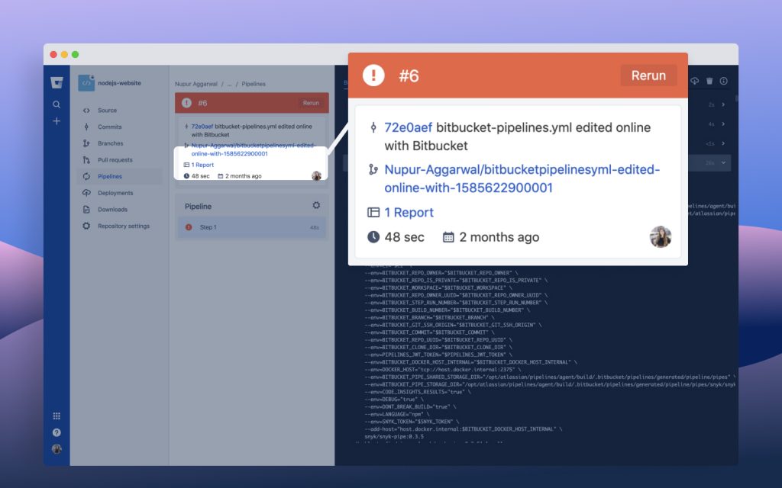This screenshot has height=488, width=782.
Task: Click the Pull requests icon
Action: (86, 160)
